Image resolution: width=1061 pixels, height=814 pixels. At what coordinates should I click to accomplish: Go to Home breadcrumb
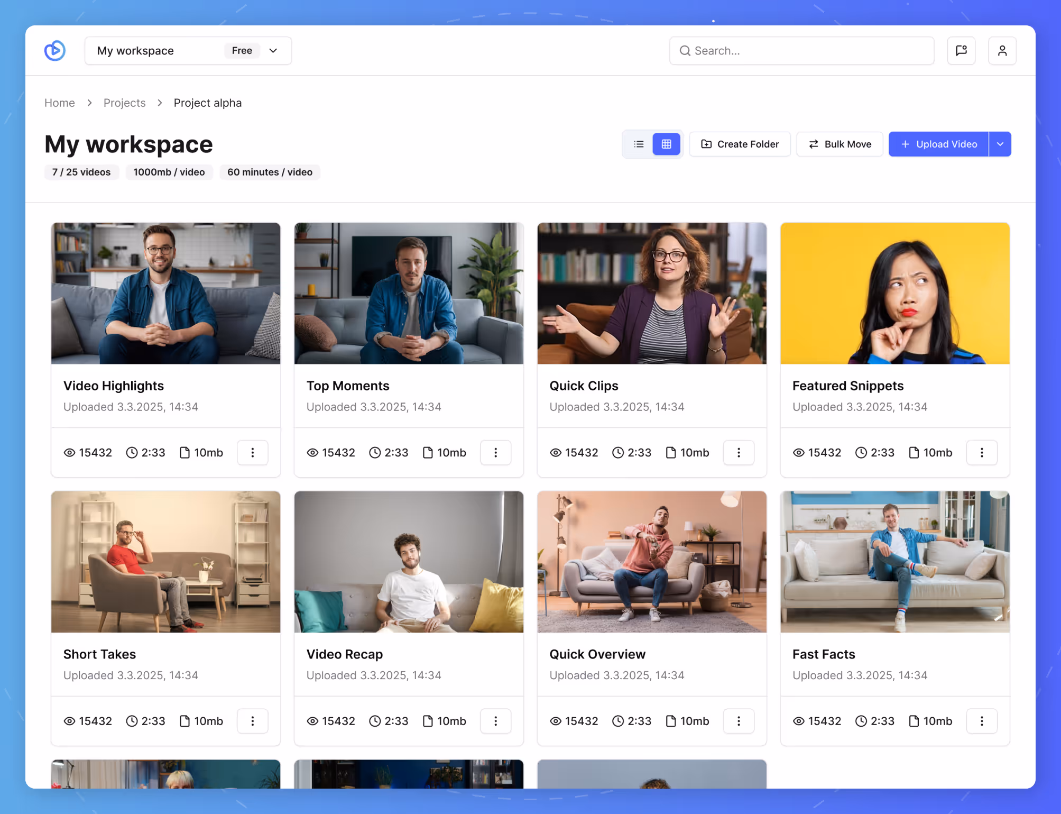(60, 103)
